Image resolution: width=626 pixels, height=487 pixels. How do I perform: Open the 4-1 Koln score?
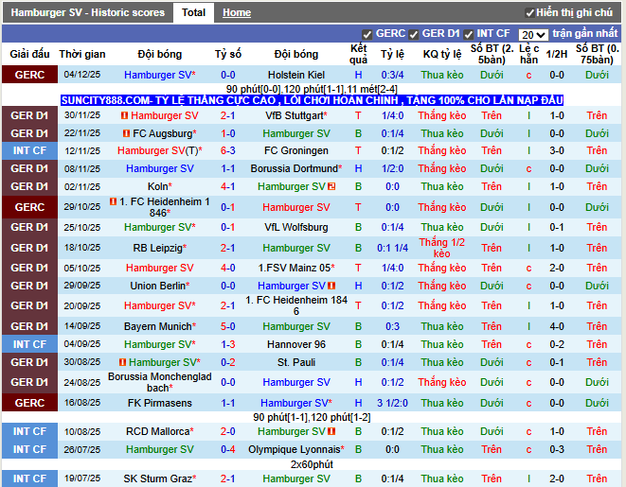point(227,186)
